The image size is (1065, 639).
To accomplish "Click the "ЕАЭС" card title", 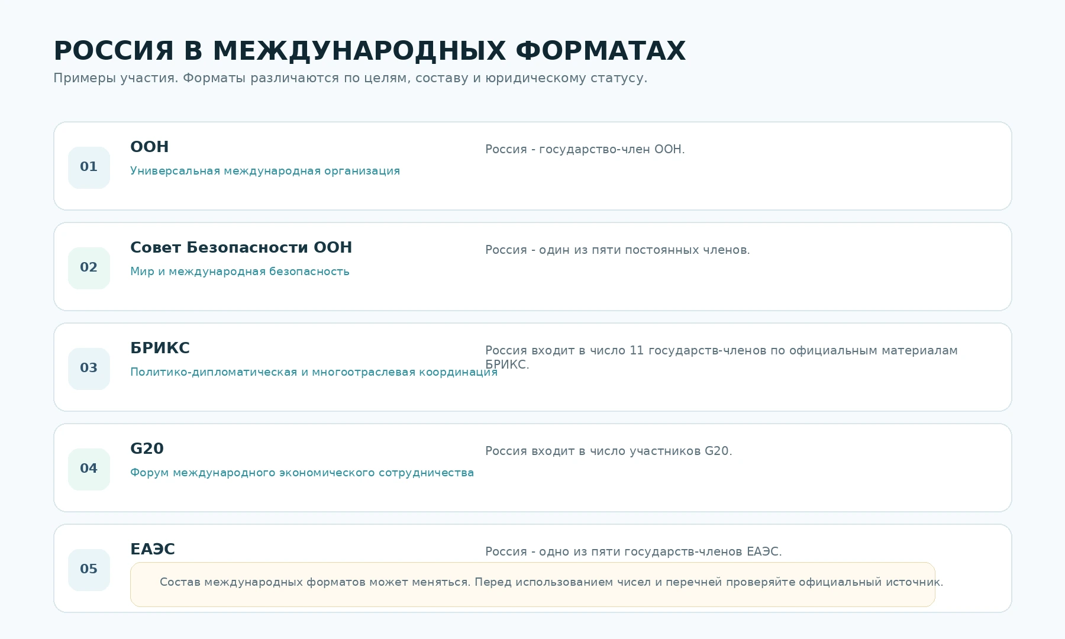I will (x=153, y=549).
